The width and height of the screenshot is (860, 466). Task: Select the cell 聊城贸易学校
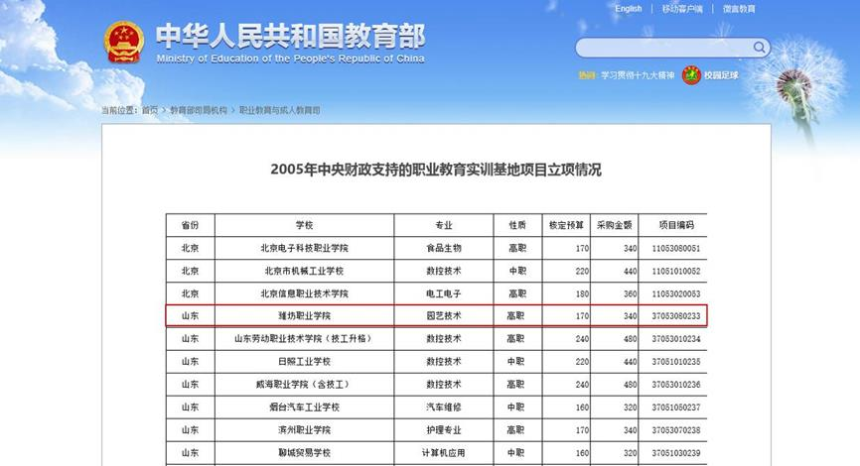point(305,453)
